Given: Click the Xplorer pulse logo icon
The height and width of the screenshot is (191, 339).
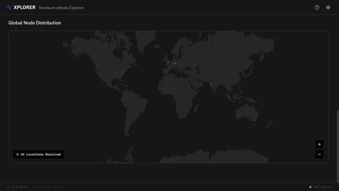Looking at the screenshot, I should click(x=9, y=7).
